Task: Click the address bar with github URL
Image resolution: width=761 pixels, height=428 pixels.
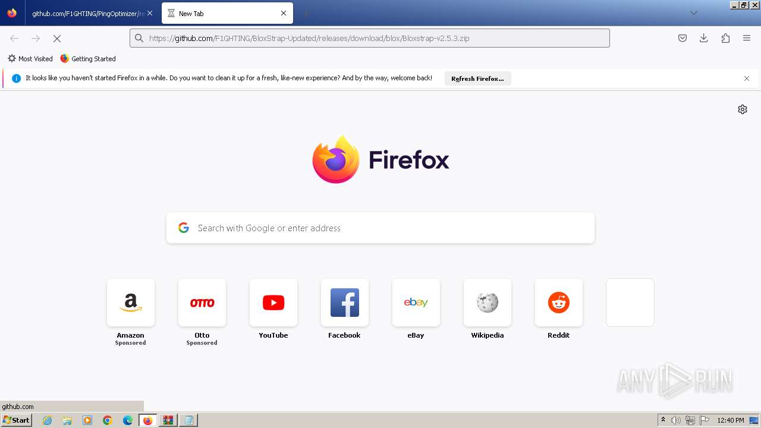Action: coord(369,38)
